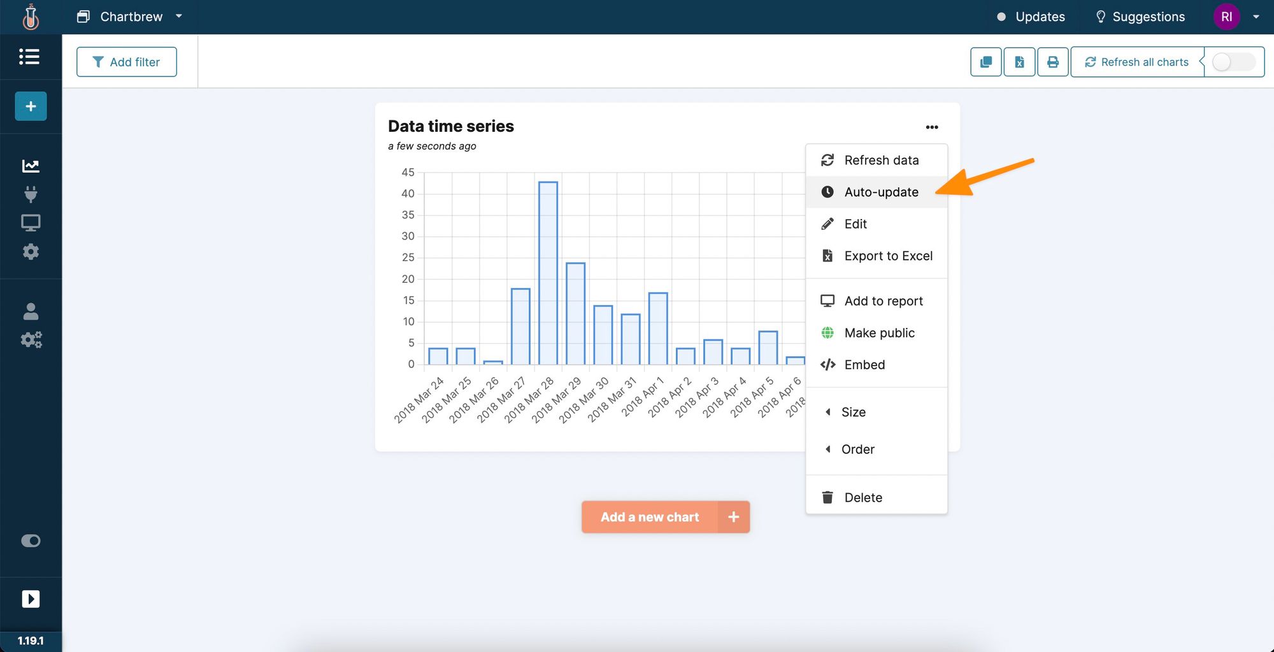
Task: Click the print dashboard icon
Action: coord(1052,62)
